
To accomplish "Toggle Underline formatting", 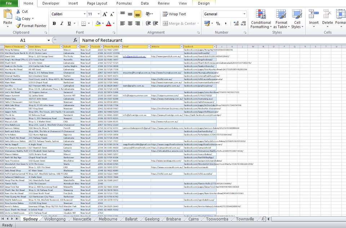I will click(69, 23).
